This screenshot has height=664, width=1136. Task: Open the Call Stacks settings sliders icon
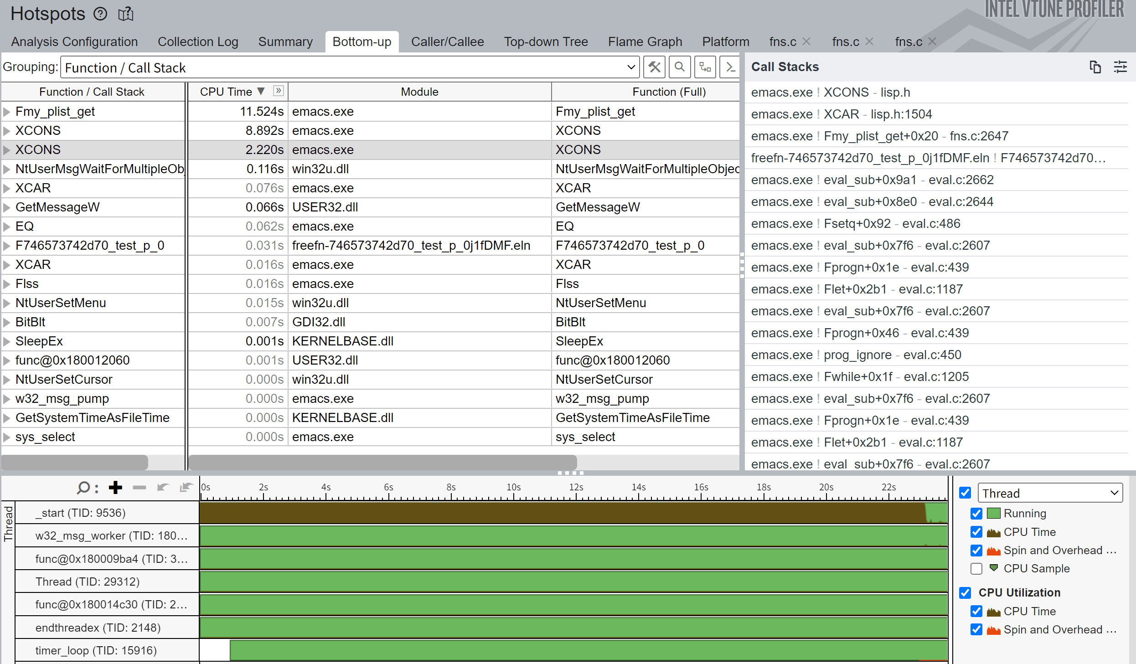pyautogui.click(x=1120, y=67)
